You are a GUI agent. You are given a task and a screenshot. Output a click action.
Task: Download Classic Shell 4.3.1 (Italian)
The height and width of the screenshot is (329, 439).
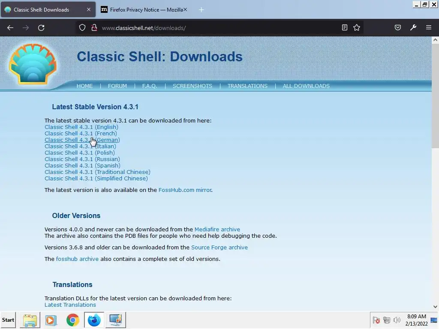tap(80, 147)
